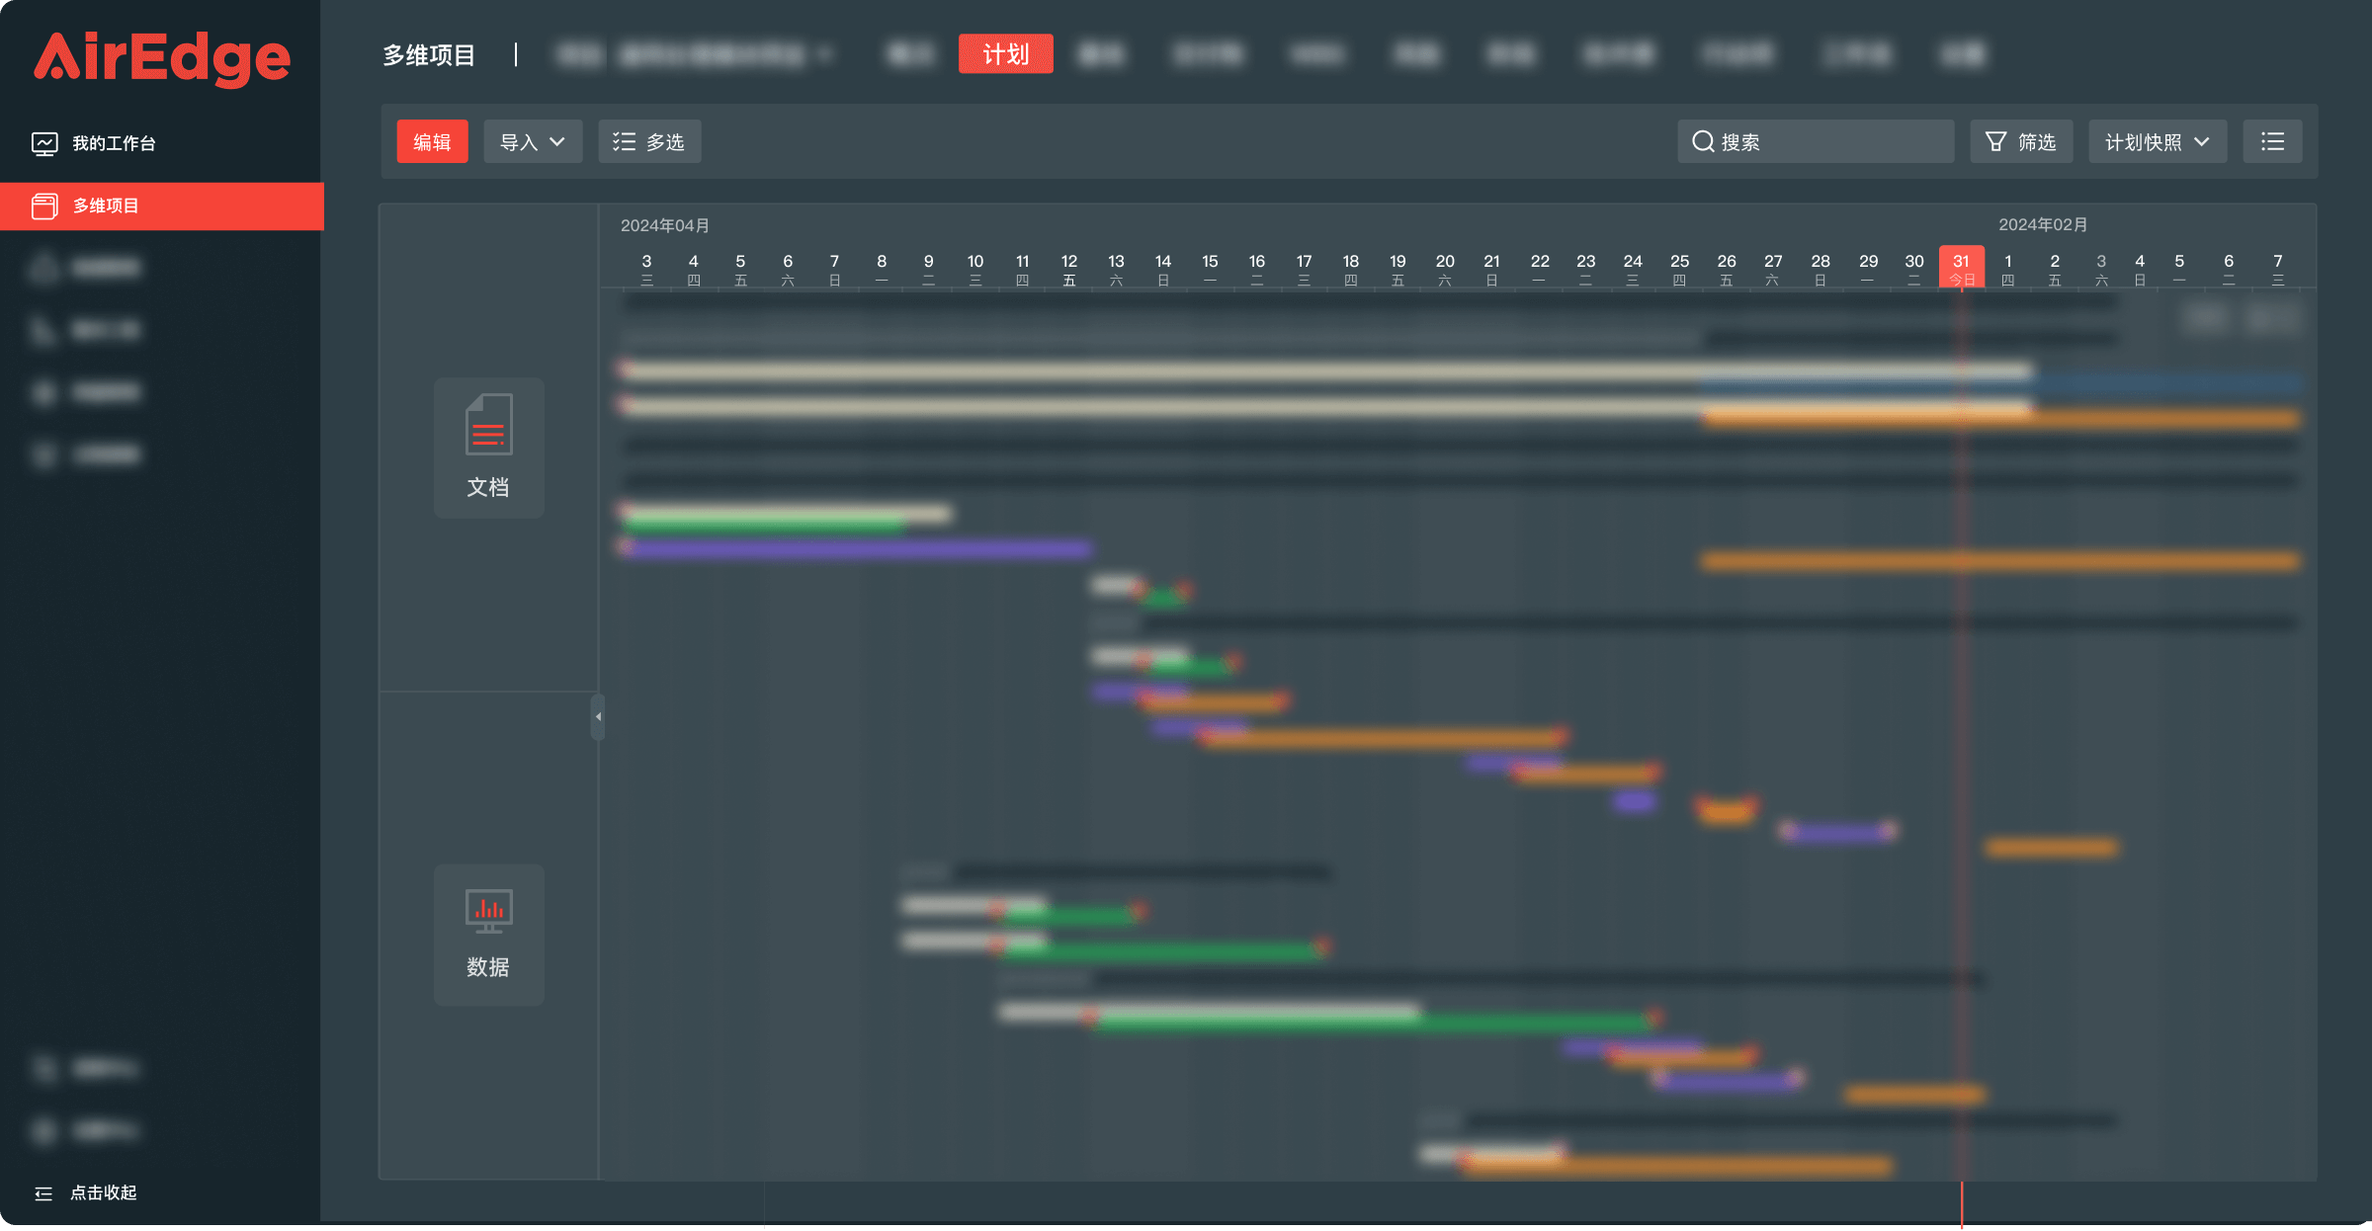Expand the 计划快照 dropdown
This screenshot has width=2372, height=1231.
2158,142
